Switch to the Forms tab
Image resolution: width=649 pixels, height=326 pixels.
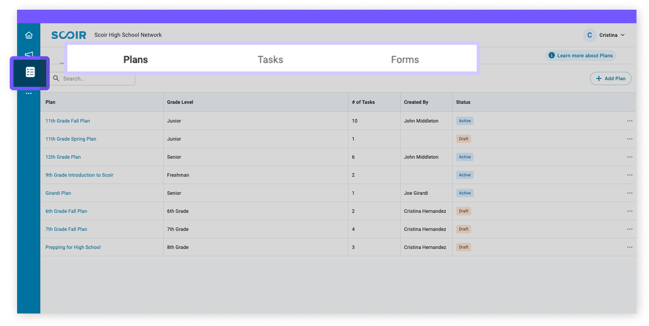tap(405, 60)
